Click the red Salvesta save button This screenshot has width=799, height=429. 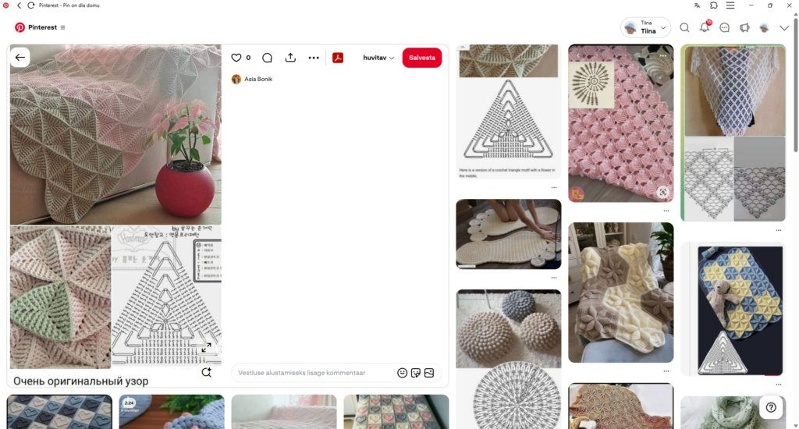tap(422, 58)
